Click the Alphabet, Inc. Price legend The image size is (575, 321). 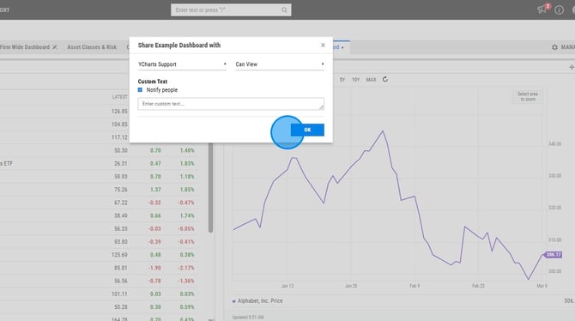coord(257,300)
